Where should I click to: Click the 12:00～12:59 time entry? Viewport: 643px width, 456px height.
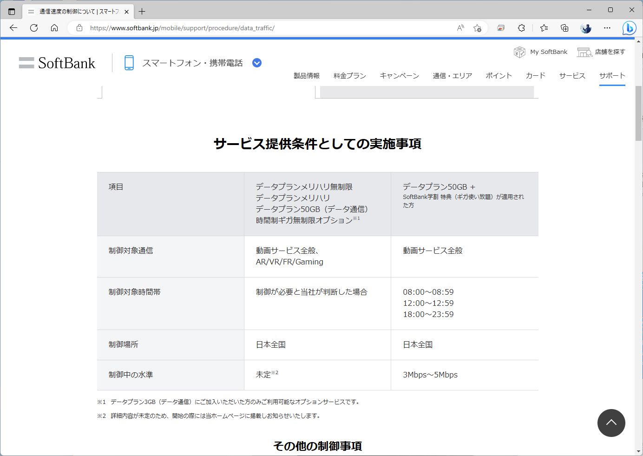pyautogui.click(x=428, y=303)
